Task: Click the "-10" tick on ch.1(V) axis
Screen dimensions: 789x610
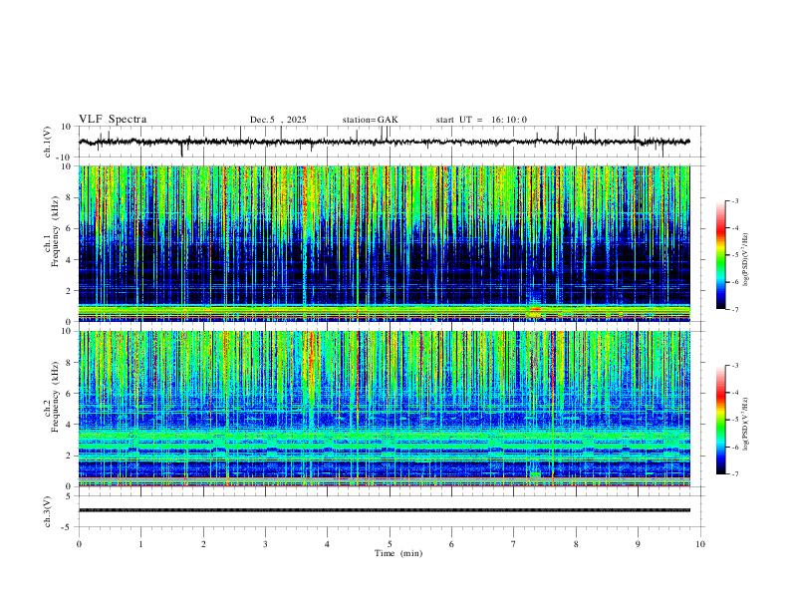Action: [x=64, y=157]
